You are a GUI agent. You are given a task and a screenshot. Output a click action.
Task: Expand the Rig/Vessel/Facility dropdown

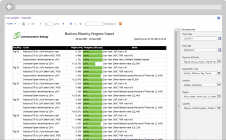pyautogui.click(x=219, y=61)
